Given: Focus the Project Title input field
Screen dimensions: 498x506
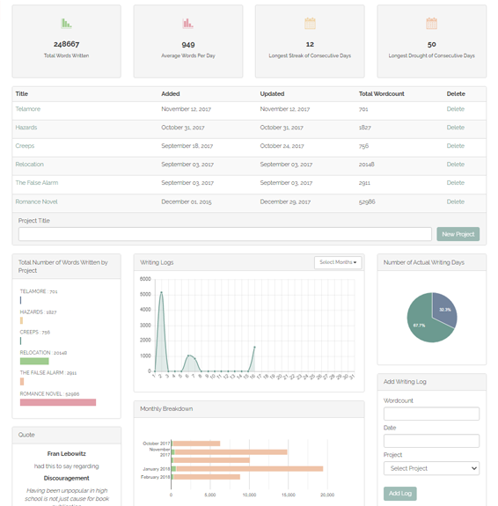Looking at the screenshot, I should coord(225,234).
